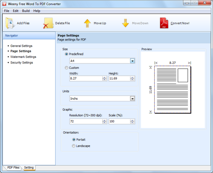The width and height of the screenshot is (213, 173).
Task: Click the Move Up label
Action: (x=100, y=23)
